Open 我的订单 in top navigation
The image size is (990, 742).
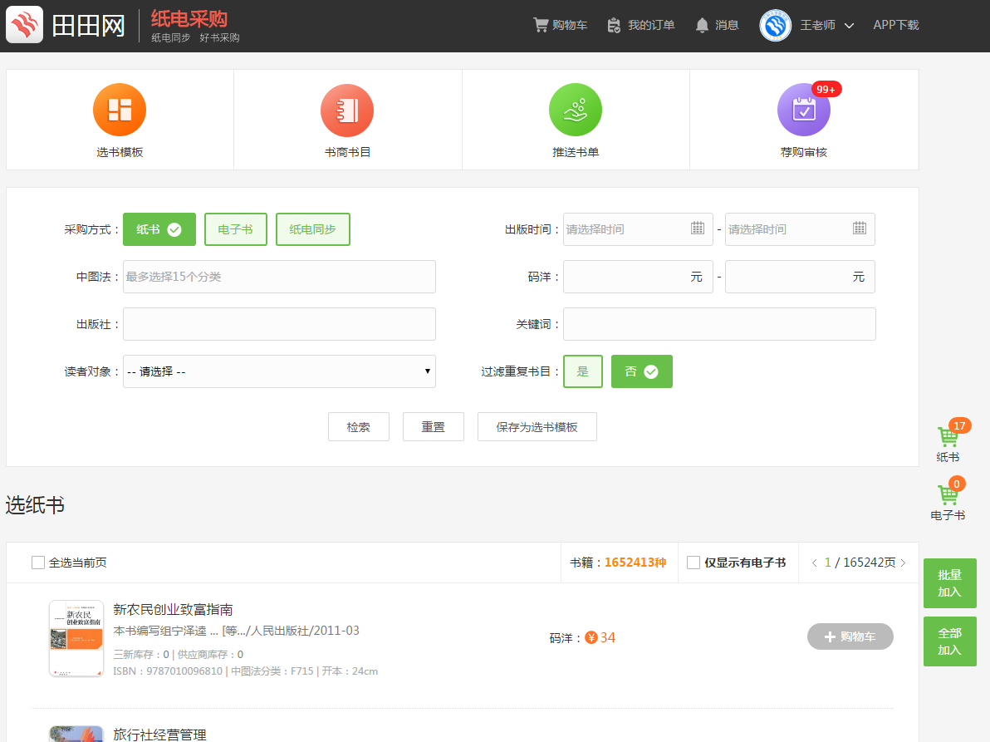pyautogui.click(x=651, y=25)
